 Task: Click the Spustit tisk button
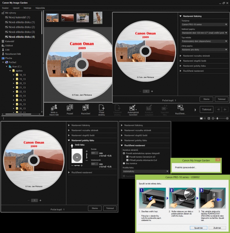[x=198, y=228]
